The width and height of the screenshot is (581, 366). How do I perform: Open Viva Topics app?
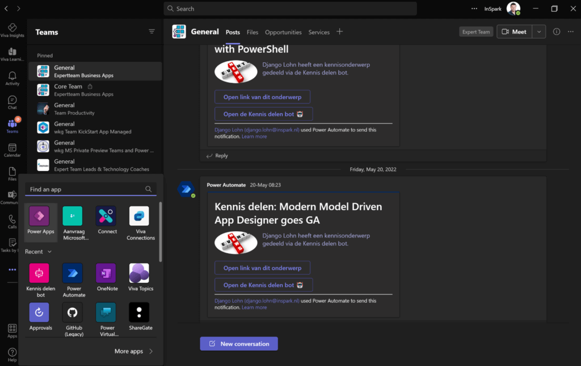[x=140, y=273]
